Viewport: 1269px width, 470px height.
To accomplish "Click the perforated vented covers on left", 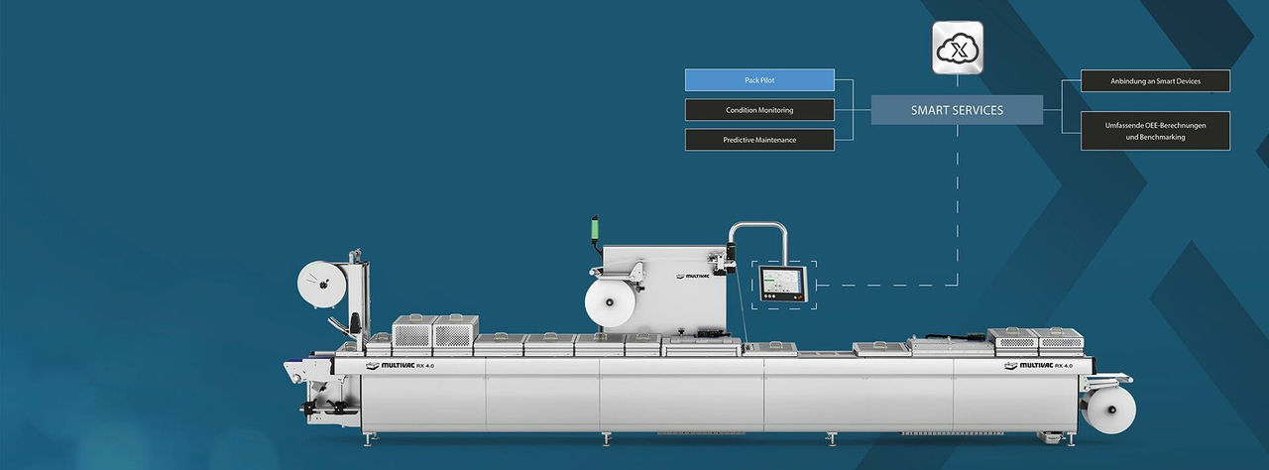I will click(x=435, y=331).
